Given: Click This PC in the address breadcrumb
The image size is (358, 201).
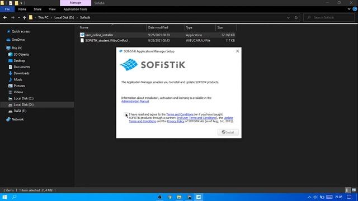Looking at the screenshot, I should 43,17.
